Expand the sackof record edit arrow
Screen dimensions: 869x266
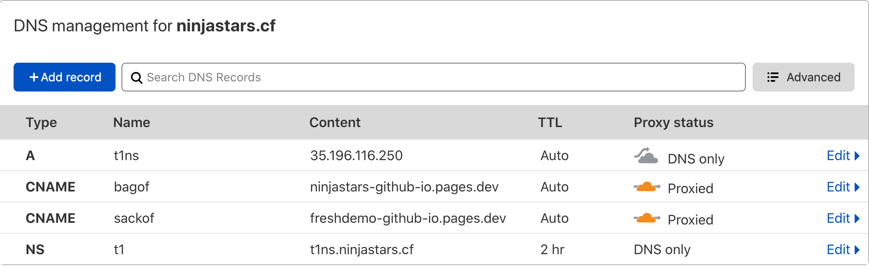857,219
